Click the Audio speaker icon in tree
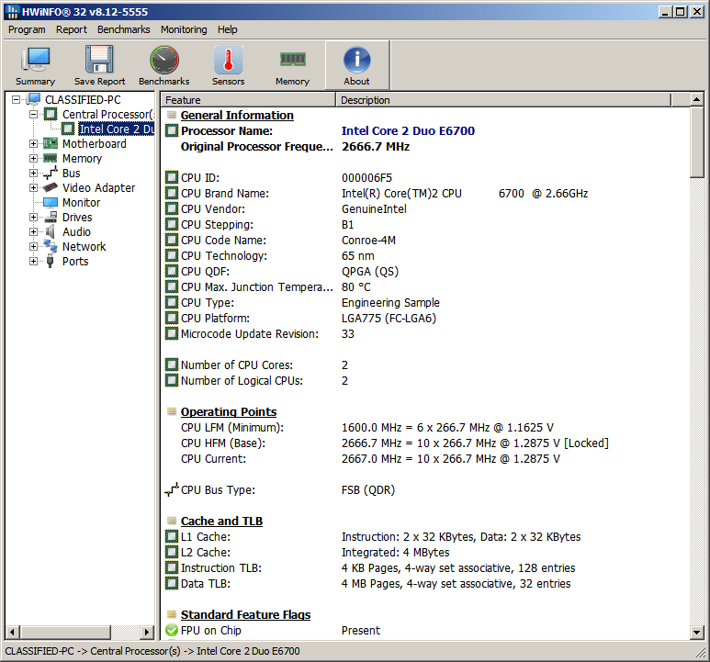This screenshot has height=662, width=710. pos(51,231)
